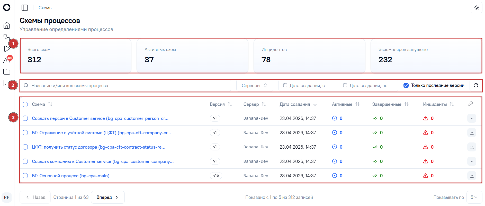Switch theme with the sun icon

[477, 8]
